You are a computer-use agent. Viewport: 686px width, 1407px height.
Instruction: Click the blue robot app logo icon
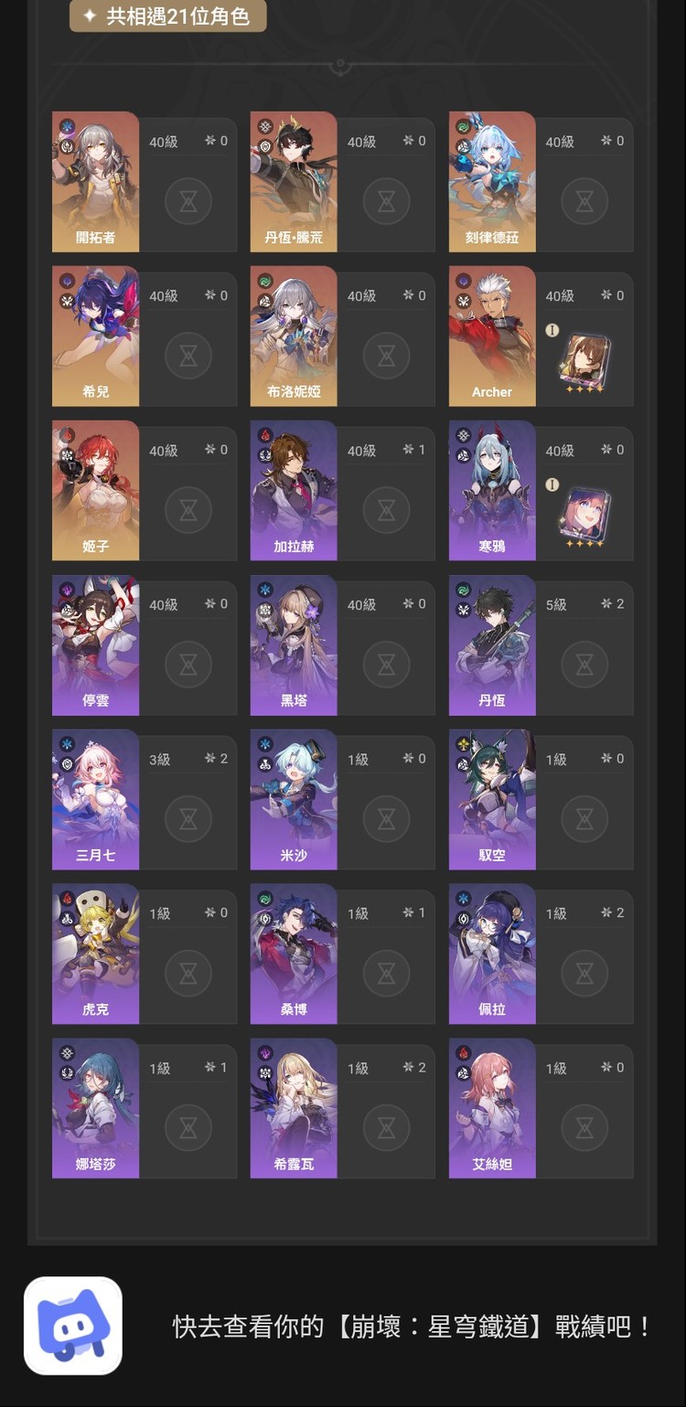tap(73, 1326)
